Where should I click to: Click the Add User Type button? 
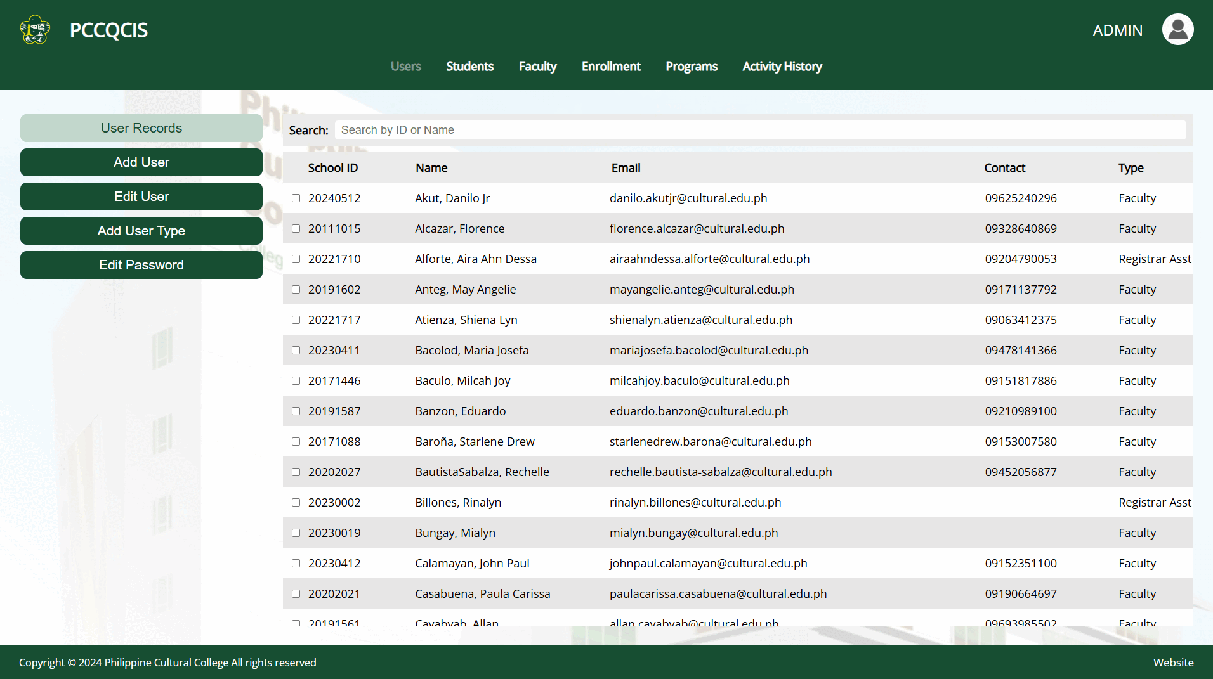pyautogui.click(x=141, y=231)
